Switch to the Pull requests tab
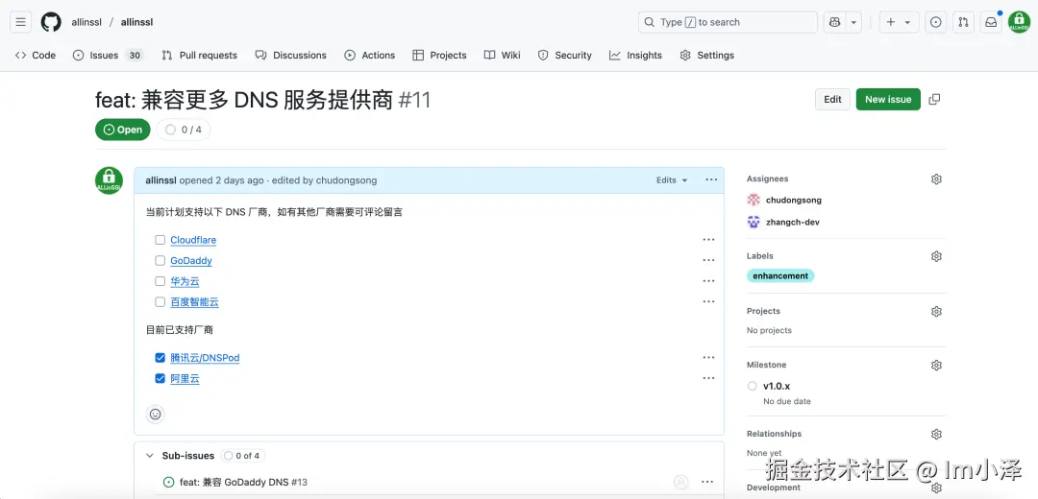1038x499 pixels. coord(199,55)
